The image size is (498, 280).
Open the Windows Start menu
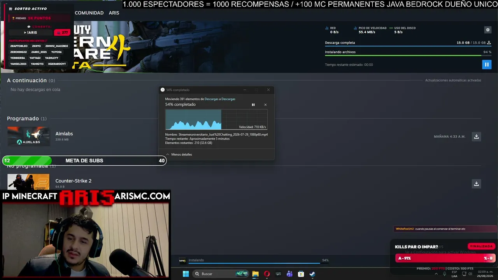[x=186, y=274]
